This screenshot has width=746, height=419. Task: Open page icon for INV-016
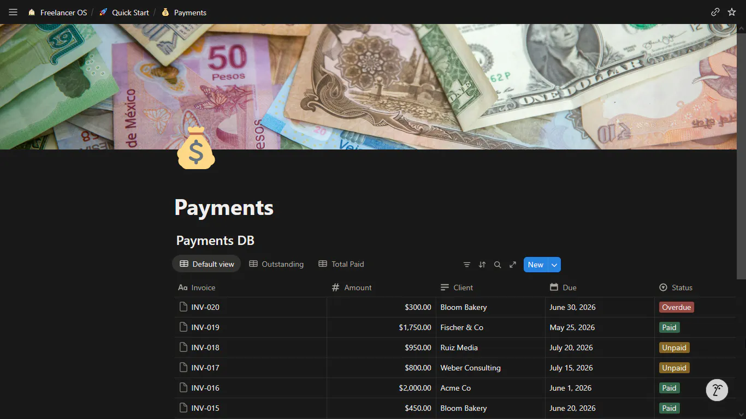point(183,388)
